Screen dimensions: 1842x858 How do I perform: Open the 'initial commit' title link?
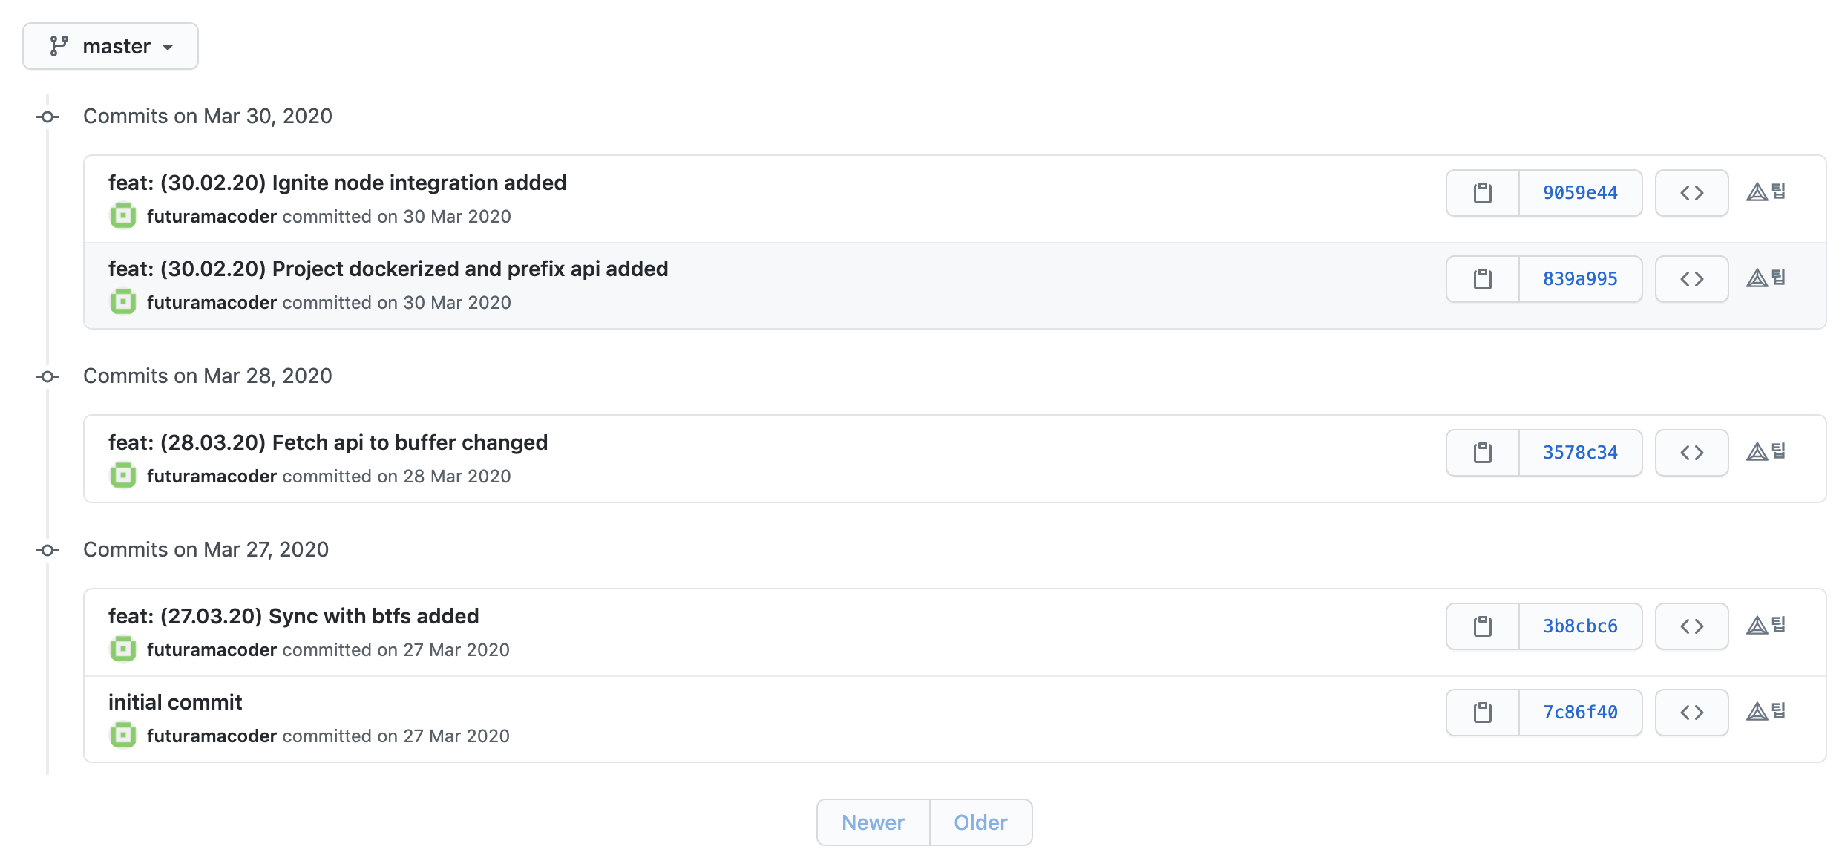[x=175, y=702]
